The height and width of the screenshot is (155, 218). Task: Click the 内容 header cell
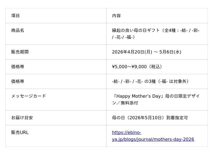(x=116, y=16)
